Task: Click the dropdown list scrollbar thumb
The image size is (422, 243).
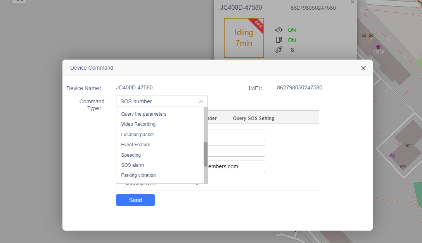Action: pyautogui.click(x=206, y=154)
